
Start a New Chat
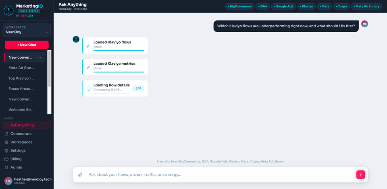[x=27, y=45]
